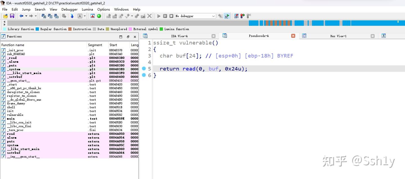405x179 pixels.
Task: Open the File menu
Action: [5, 9]
